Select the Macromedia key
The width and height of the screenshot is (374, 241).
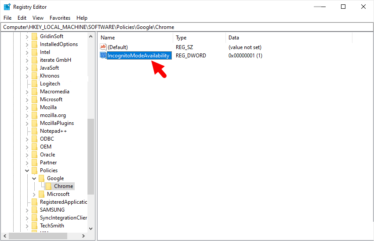[54, 92]
